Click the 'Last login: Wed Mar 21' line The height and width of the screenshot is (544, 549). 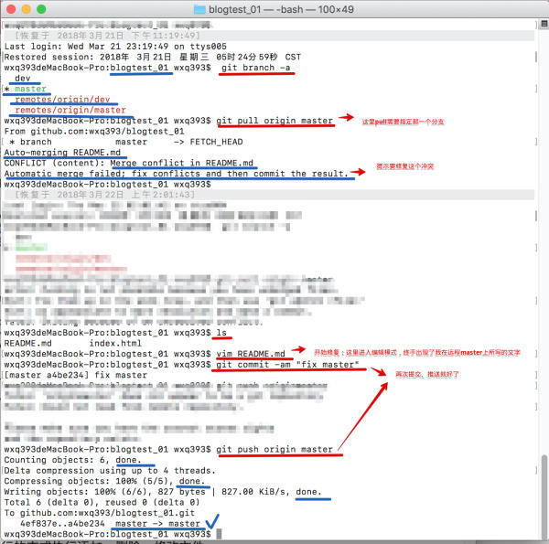tap(115, 47)
